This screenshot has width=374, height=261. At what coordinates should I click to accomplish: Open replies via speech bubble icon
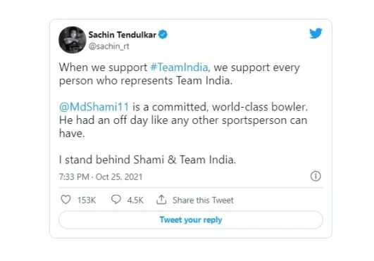point(116,200)
